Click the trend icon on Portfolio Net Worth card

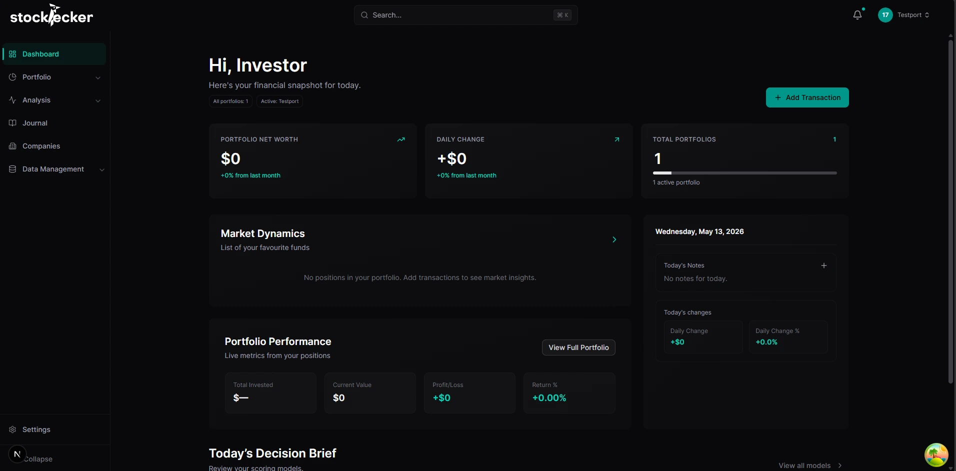coord(401,139)
